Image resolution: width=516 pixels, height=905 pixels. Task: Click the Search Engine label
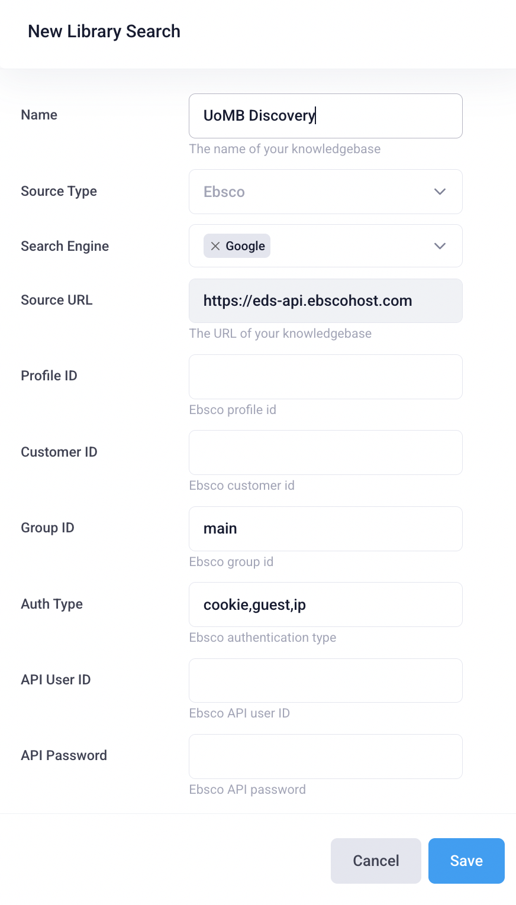[x=64, y=246]
